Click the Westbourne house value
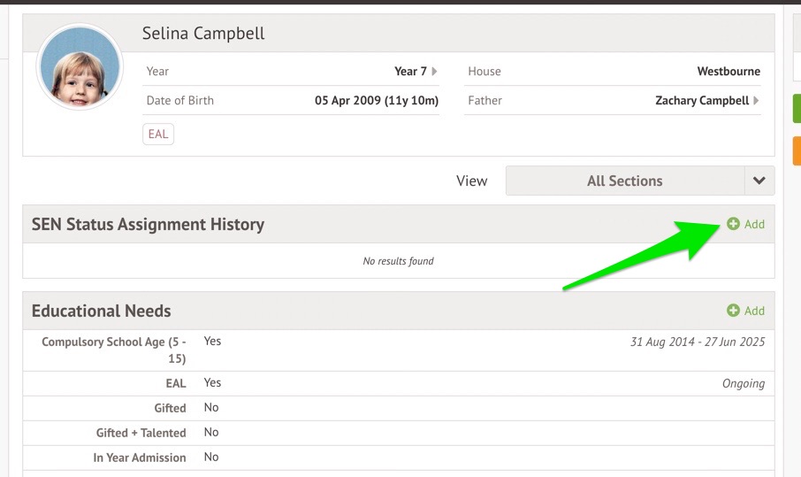 pyautogui.click(x=728, y=72)
